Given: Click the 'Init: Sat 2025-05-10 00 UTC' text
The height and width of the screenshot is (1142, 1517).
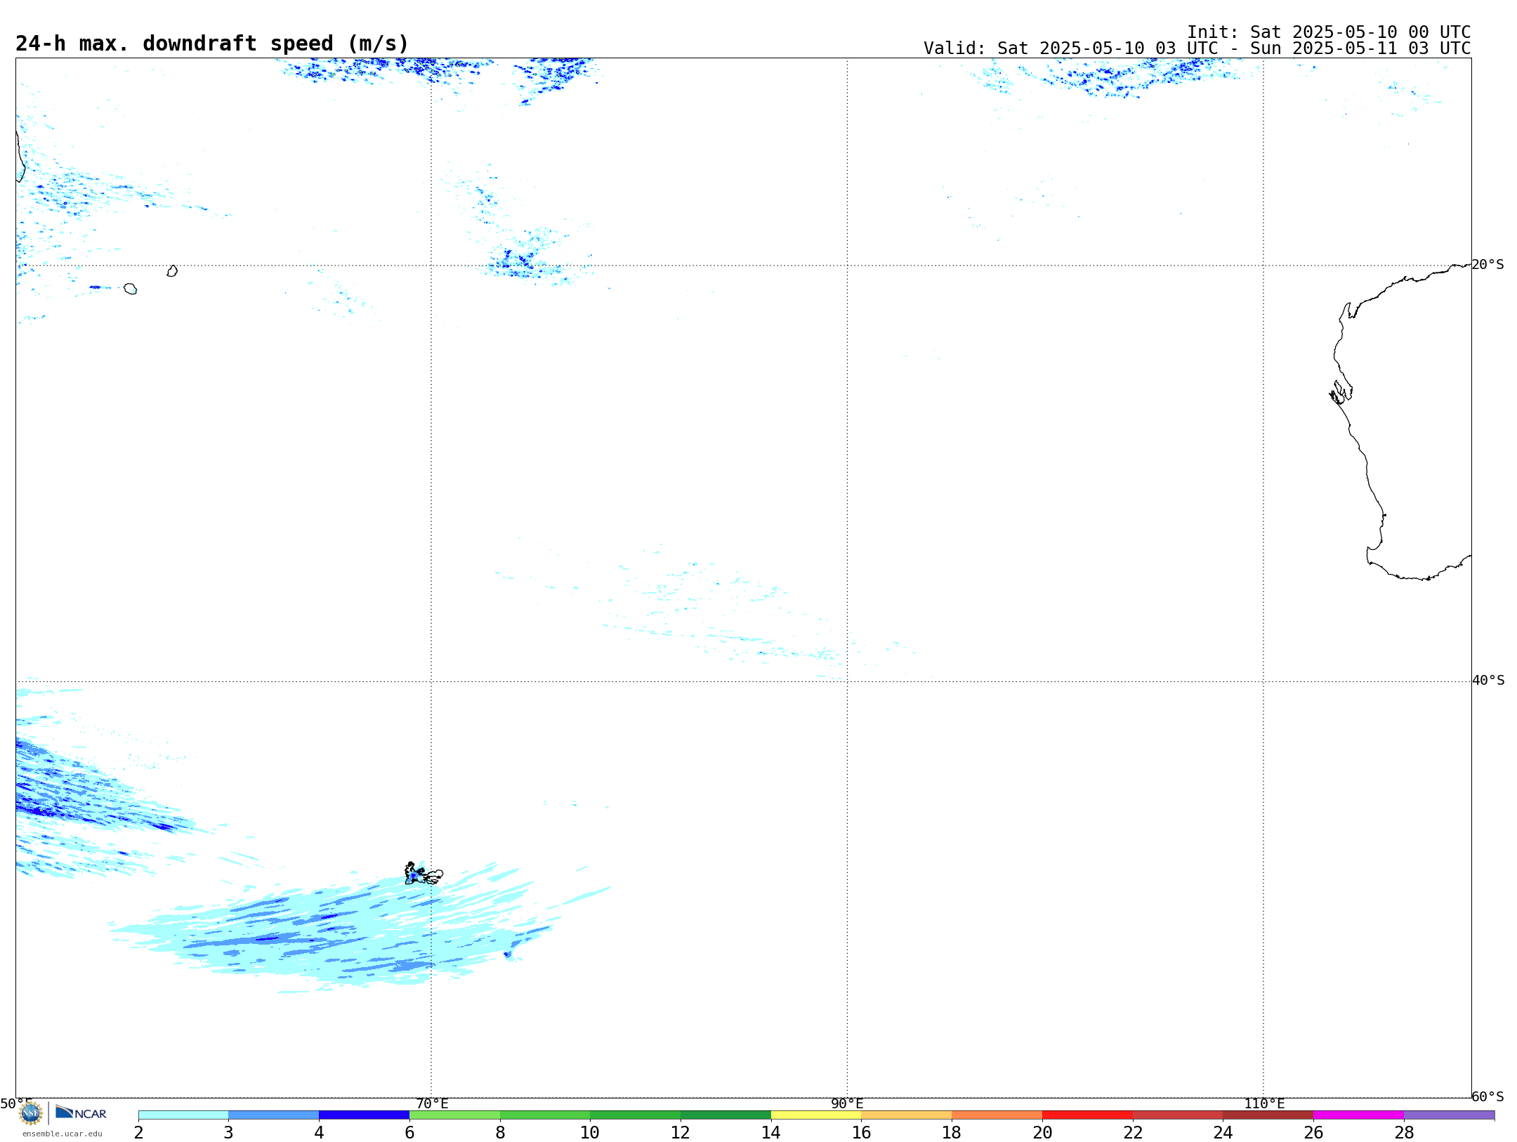Looking at the screenshot, I should click(1329, 32).
